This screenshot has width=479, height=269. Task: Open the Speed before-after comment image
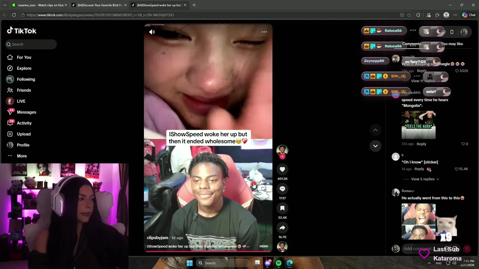(x=418, y=221)
